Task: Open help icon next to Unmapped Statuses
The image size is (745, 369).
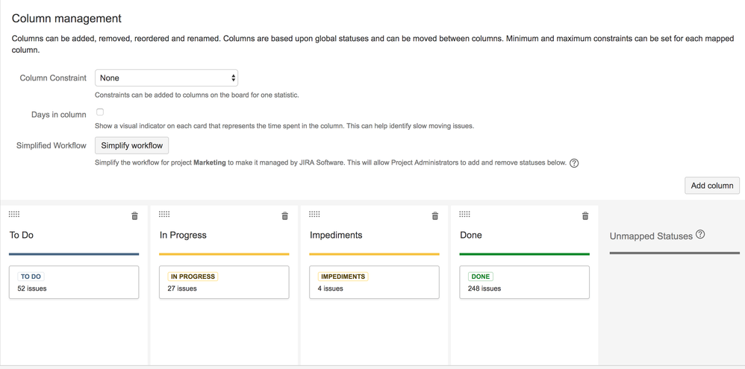Action: 700,234
